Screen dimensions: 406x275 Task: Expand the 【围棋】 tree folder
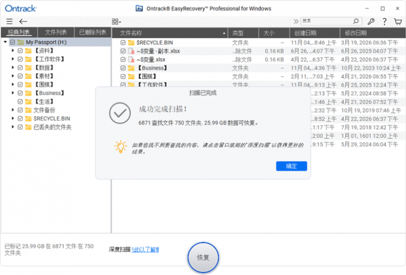(13, 84)
